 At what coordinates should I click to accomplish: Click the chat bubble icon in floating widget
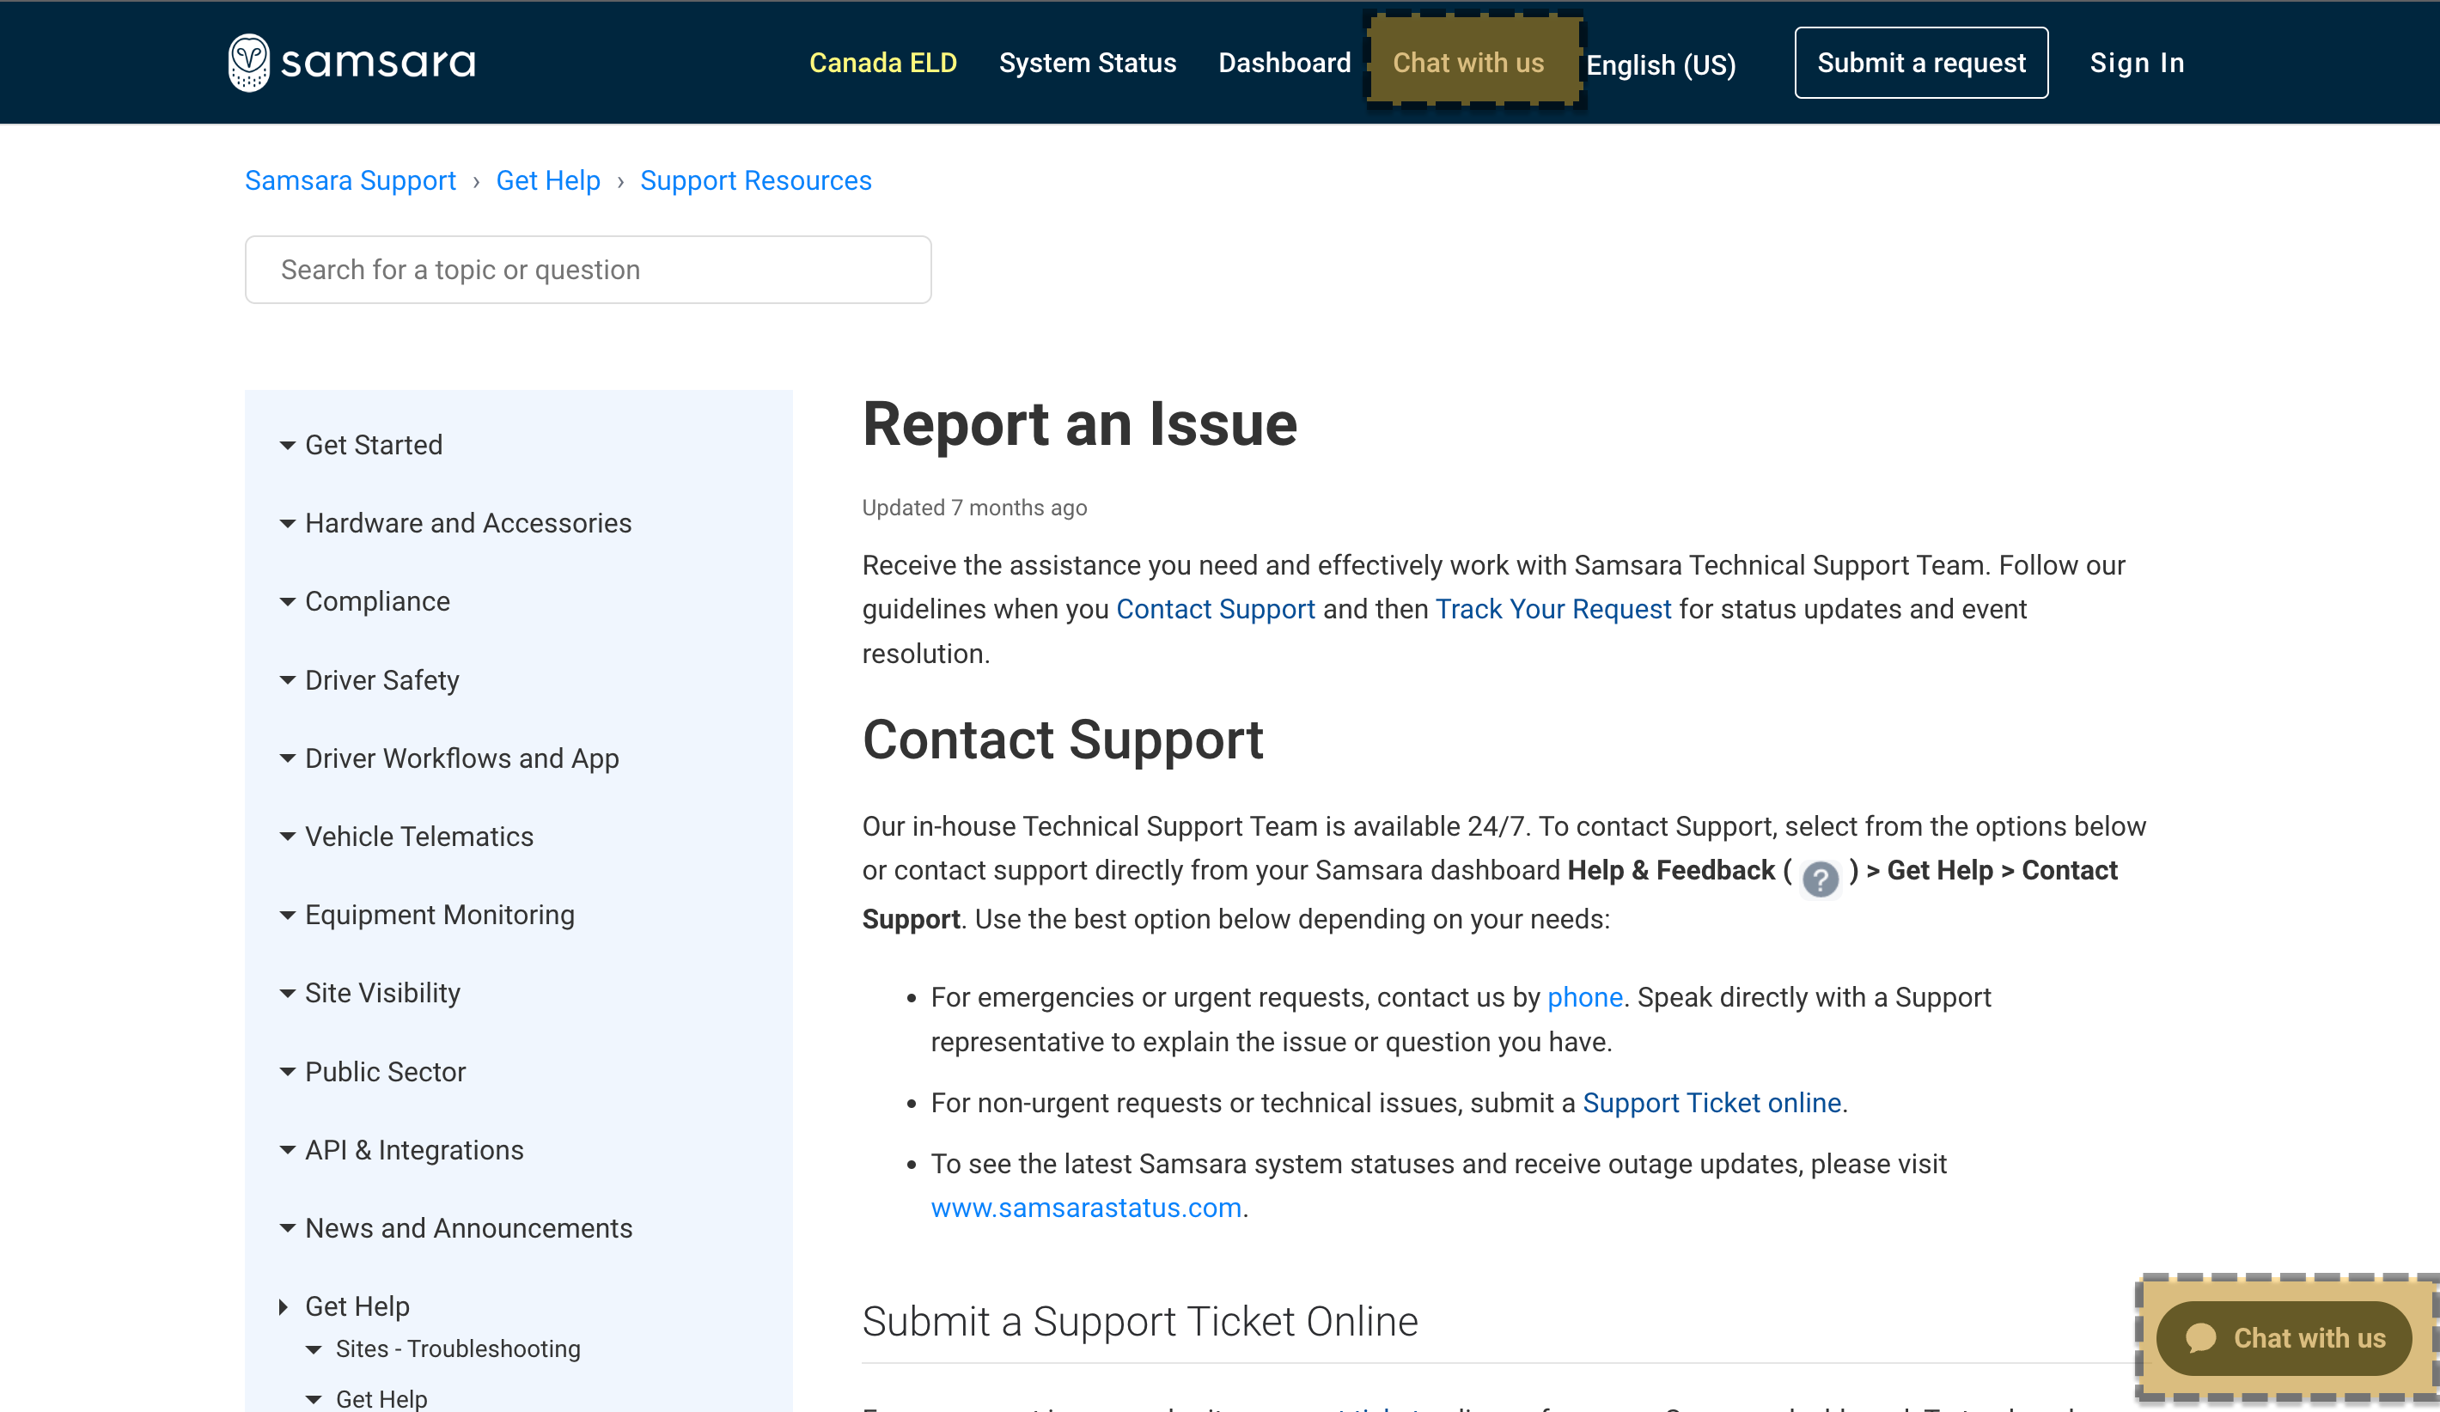pos(2201,1338)
